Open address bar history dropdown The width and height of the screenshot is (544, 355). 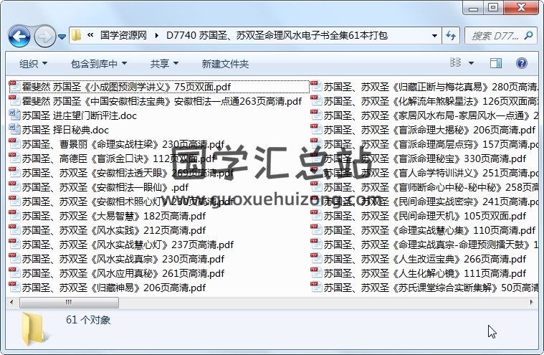pyautogui.click(x=434, y=35)
